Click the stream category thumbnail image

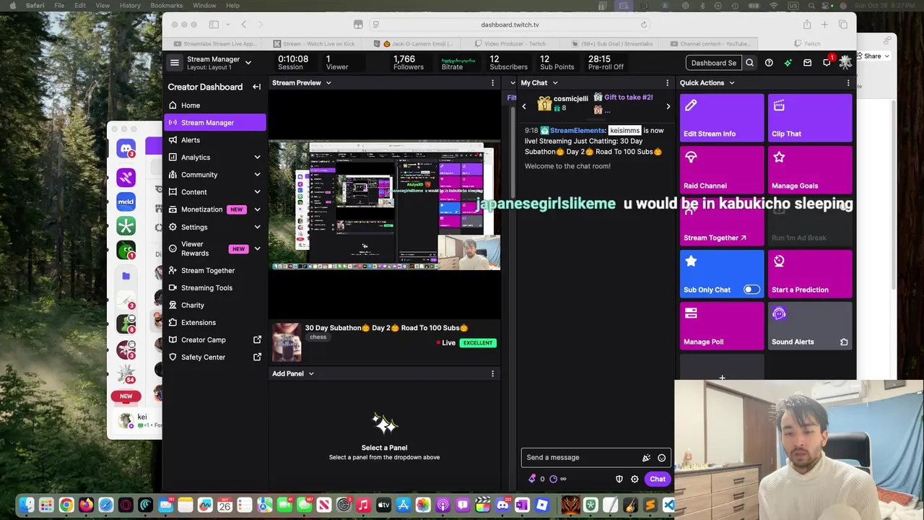click(x=287, y=342)
